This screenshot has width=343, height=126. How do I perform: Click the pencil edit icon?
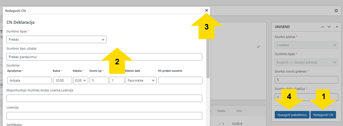(258, 47)
